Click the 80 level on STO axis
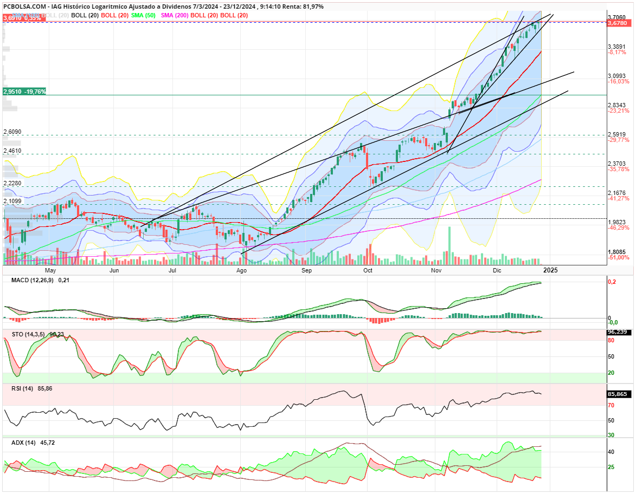The height and width of the screenshot is (494, 636). pos(611,340)
